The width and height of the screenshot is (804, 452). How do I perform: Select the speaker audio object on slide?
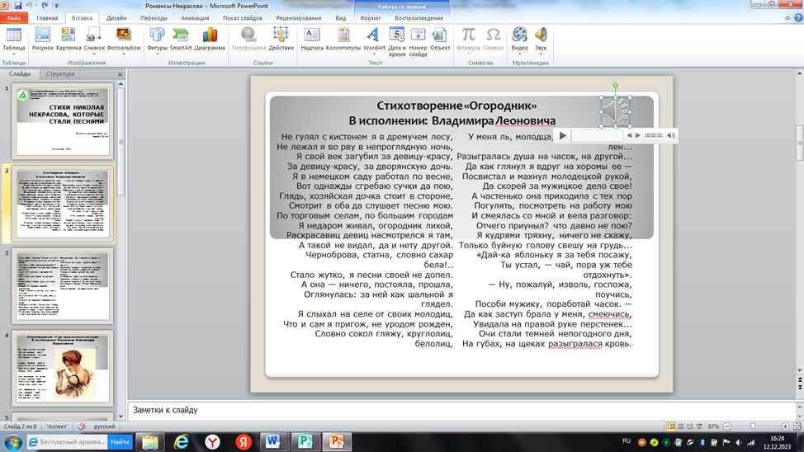coord(615,111)
